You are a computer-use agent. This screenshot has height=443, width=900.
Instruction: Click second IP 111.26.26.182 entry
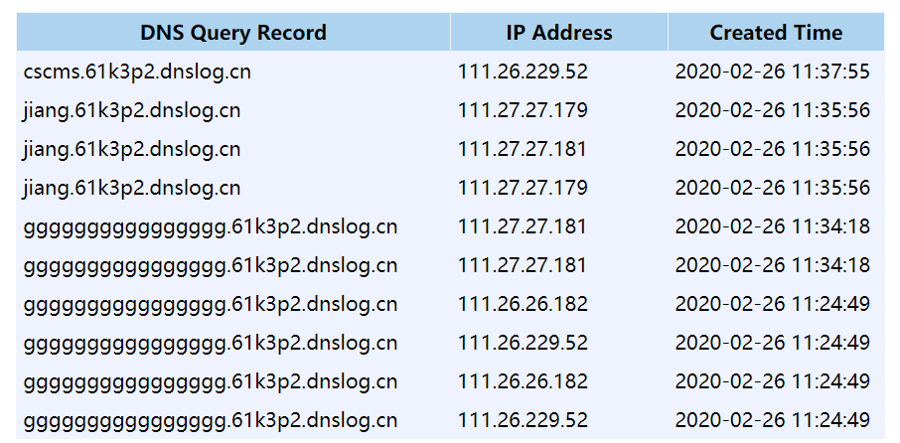(x=523, y=381)
